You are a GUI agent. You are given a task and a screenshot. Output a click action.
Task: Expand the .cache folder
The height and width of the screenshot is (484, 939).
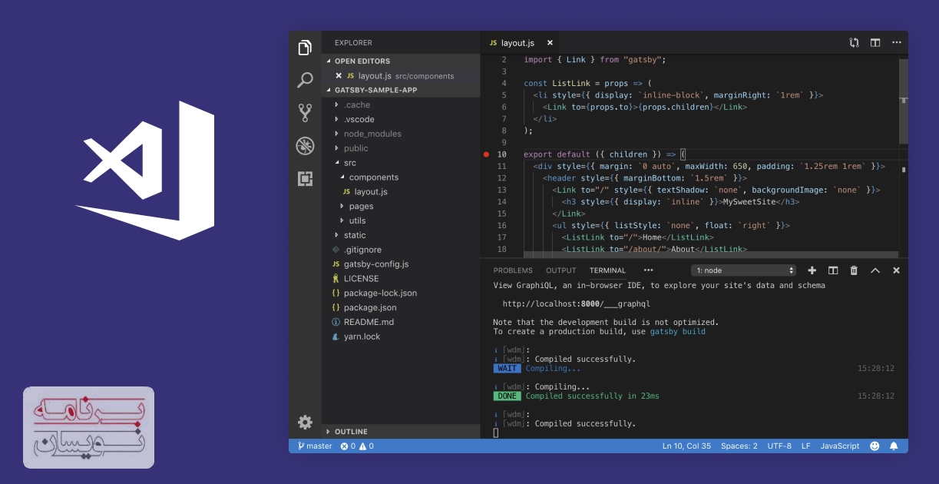[x=401, y=104]
